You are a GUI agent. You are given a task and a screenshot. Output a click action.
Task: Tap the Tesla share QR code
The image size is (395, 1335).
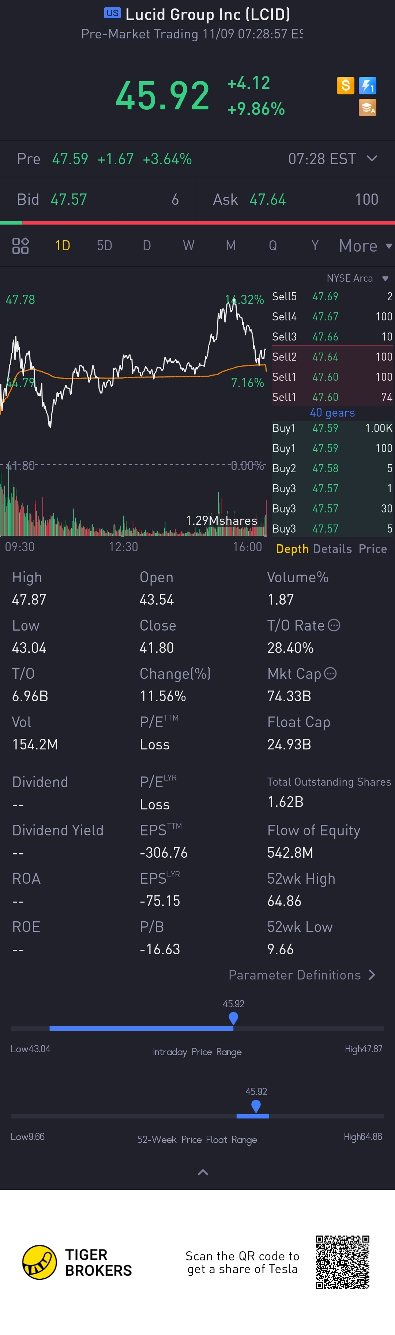(x=343, y=1261)
